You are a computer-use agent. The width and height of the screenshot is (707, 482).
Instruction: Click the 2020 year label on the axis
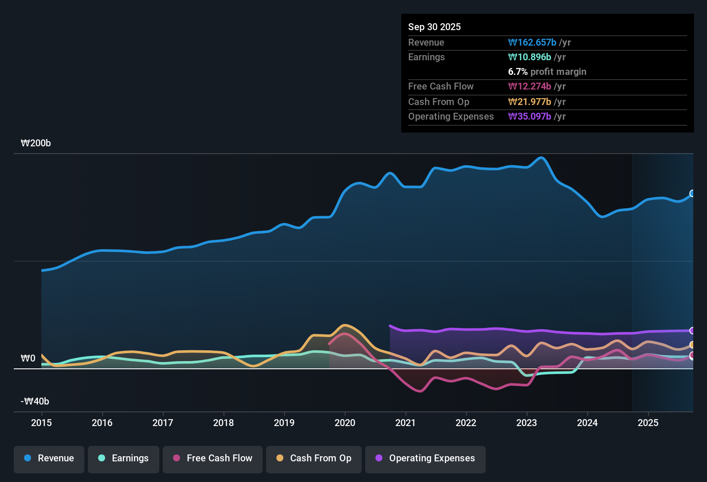point(345,423)
